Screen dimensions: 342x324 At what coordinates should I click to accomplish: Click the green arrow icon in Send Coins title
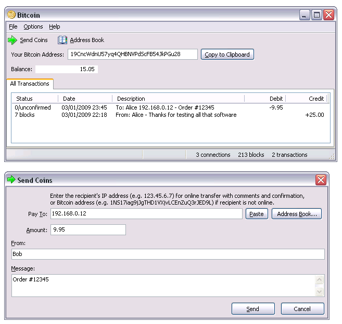point(11,180)
